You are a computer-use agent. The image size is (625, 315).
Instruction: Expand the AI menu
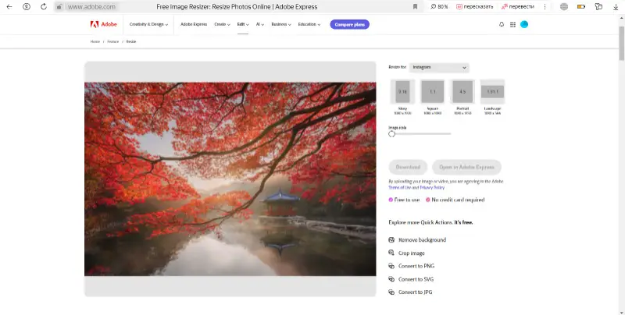(x=260, y=24)
